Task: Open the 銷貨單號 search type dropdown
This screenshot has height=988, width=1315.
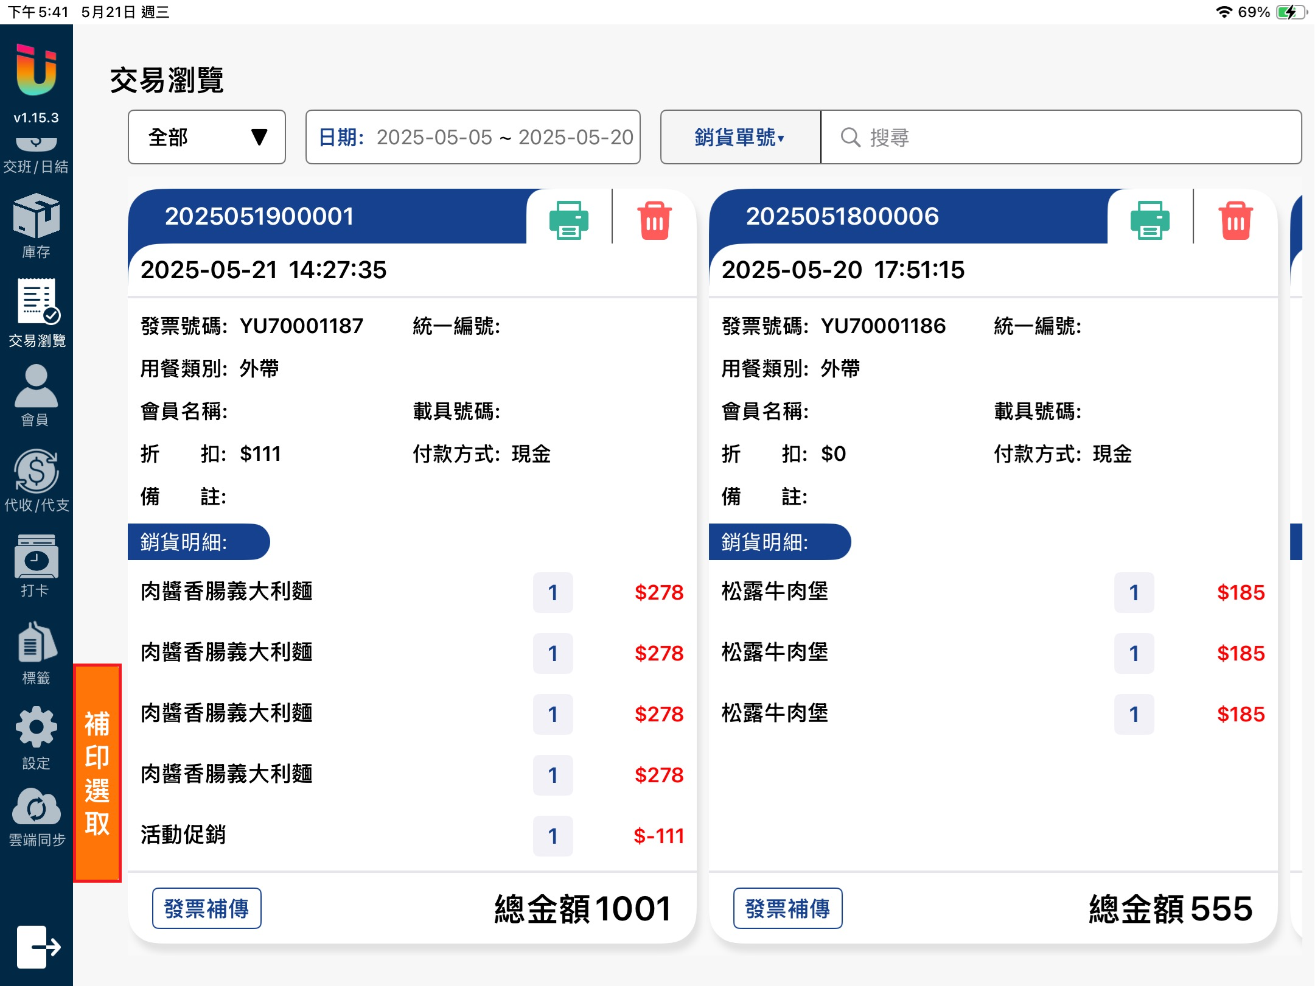Action: 739,137
